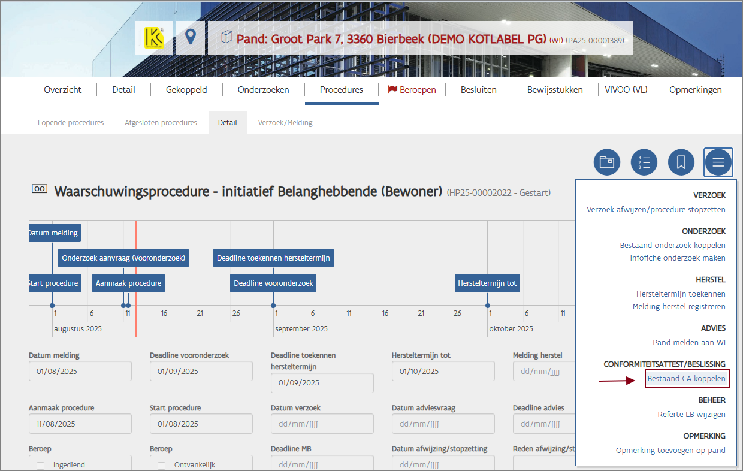Open the Onderzoeken tab
Screen dimensions: 743x471
pos(263,90)
